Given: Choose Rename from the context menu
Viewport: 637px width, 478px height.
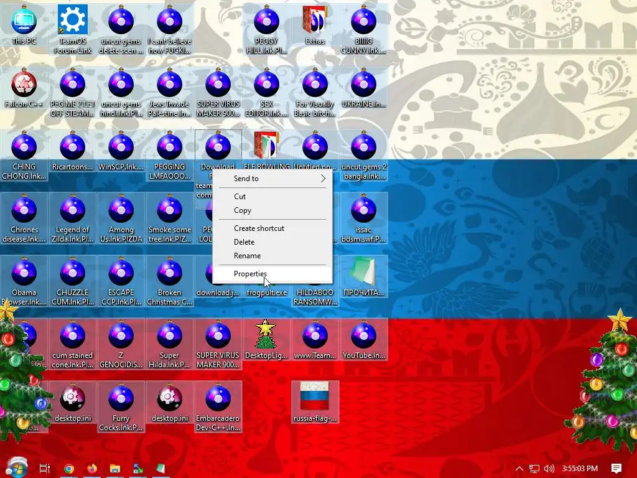Looking at the screenshot, I should pos(272,256).
